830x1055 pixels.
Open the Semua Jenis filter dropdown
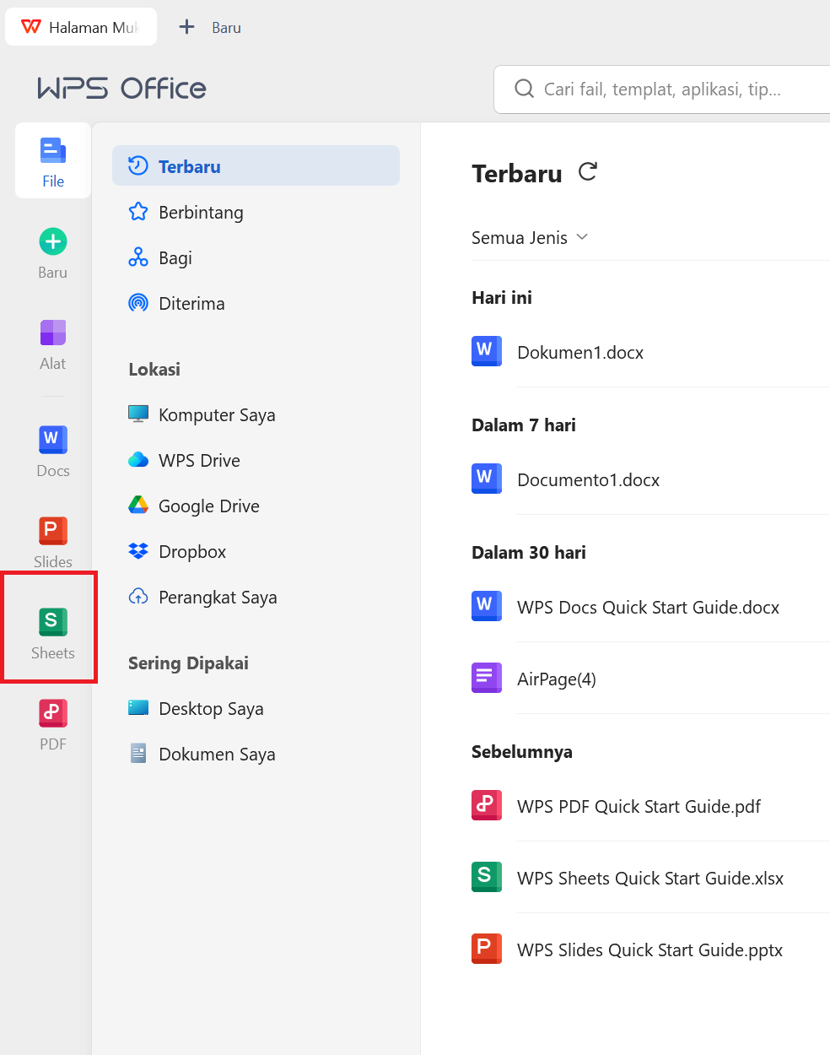530,238
